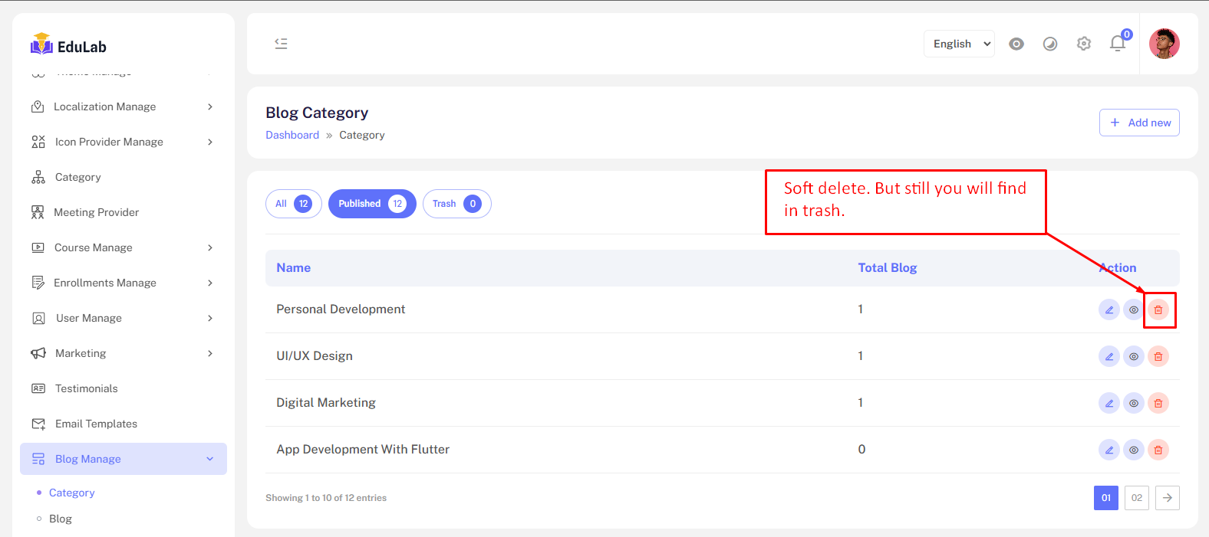The width and height of the screenshot is (1209, 537).
Task: Edit App Development With Flutter category
Action: coord(1109,450)
